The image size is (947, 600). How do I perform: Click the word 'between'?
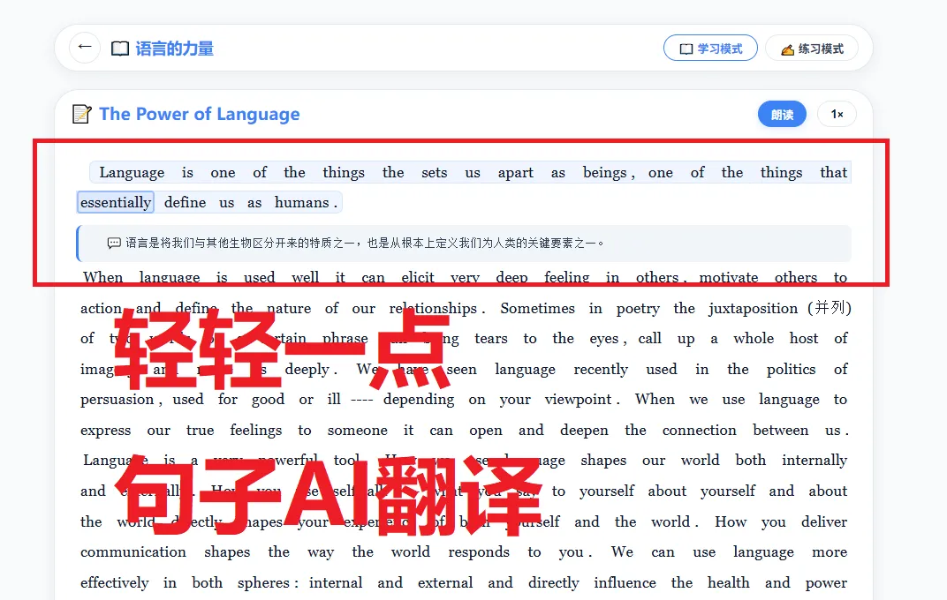pyautogui.click(x=780, y=431)
